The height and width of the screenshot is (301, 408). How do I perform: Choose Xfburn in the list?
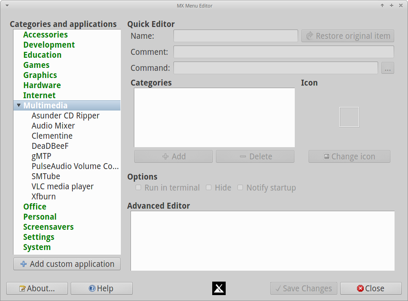pyautogui.click(x=44, y=196)
